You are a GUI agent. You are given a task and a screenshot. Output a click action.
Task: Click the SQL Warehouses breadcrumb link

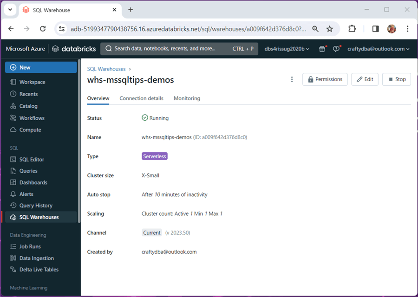[x=106, y=69]
